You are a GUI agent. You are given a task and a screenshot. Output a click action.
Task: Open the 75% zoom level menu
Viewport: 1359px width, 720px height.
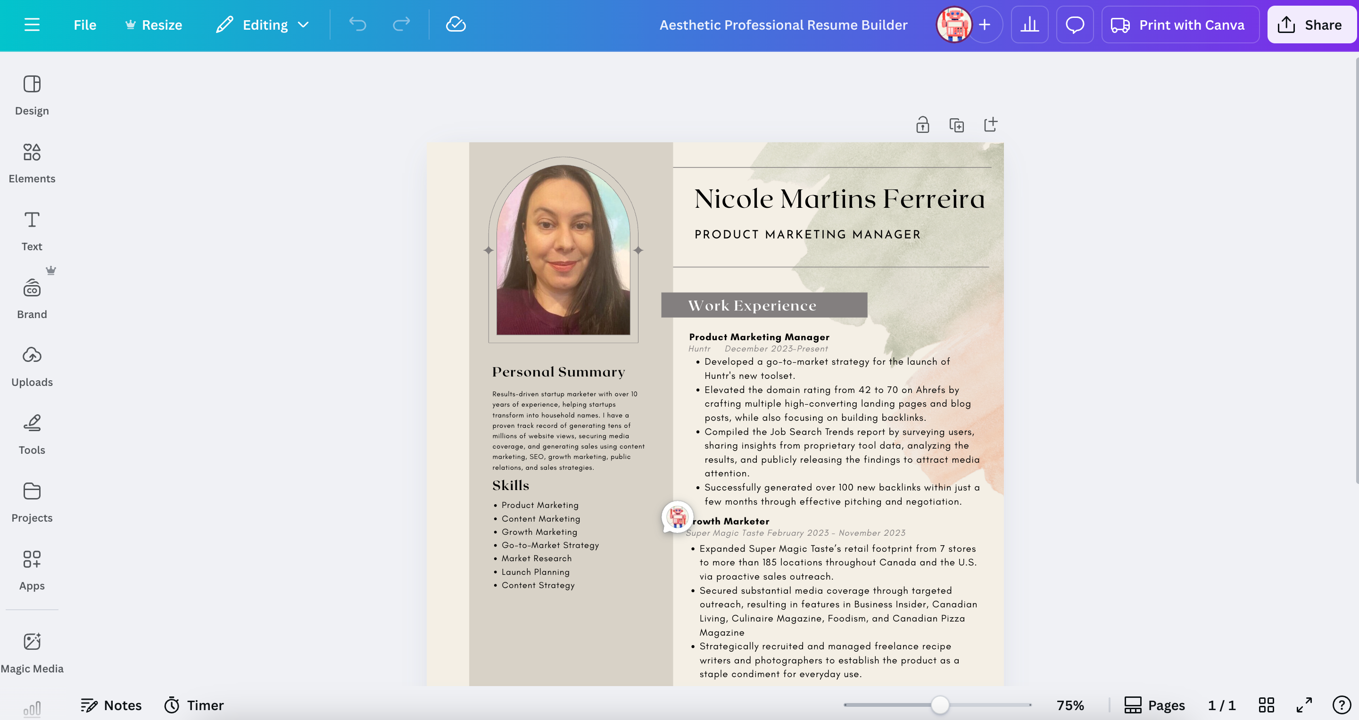(x=1070, y=705)
